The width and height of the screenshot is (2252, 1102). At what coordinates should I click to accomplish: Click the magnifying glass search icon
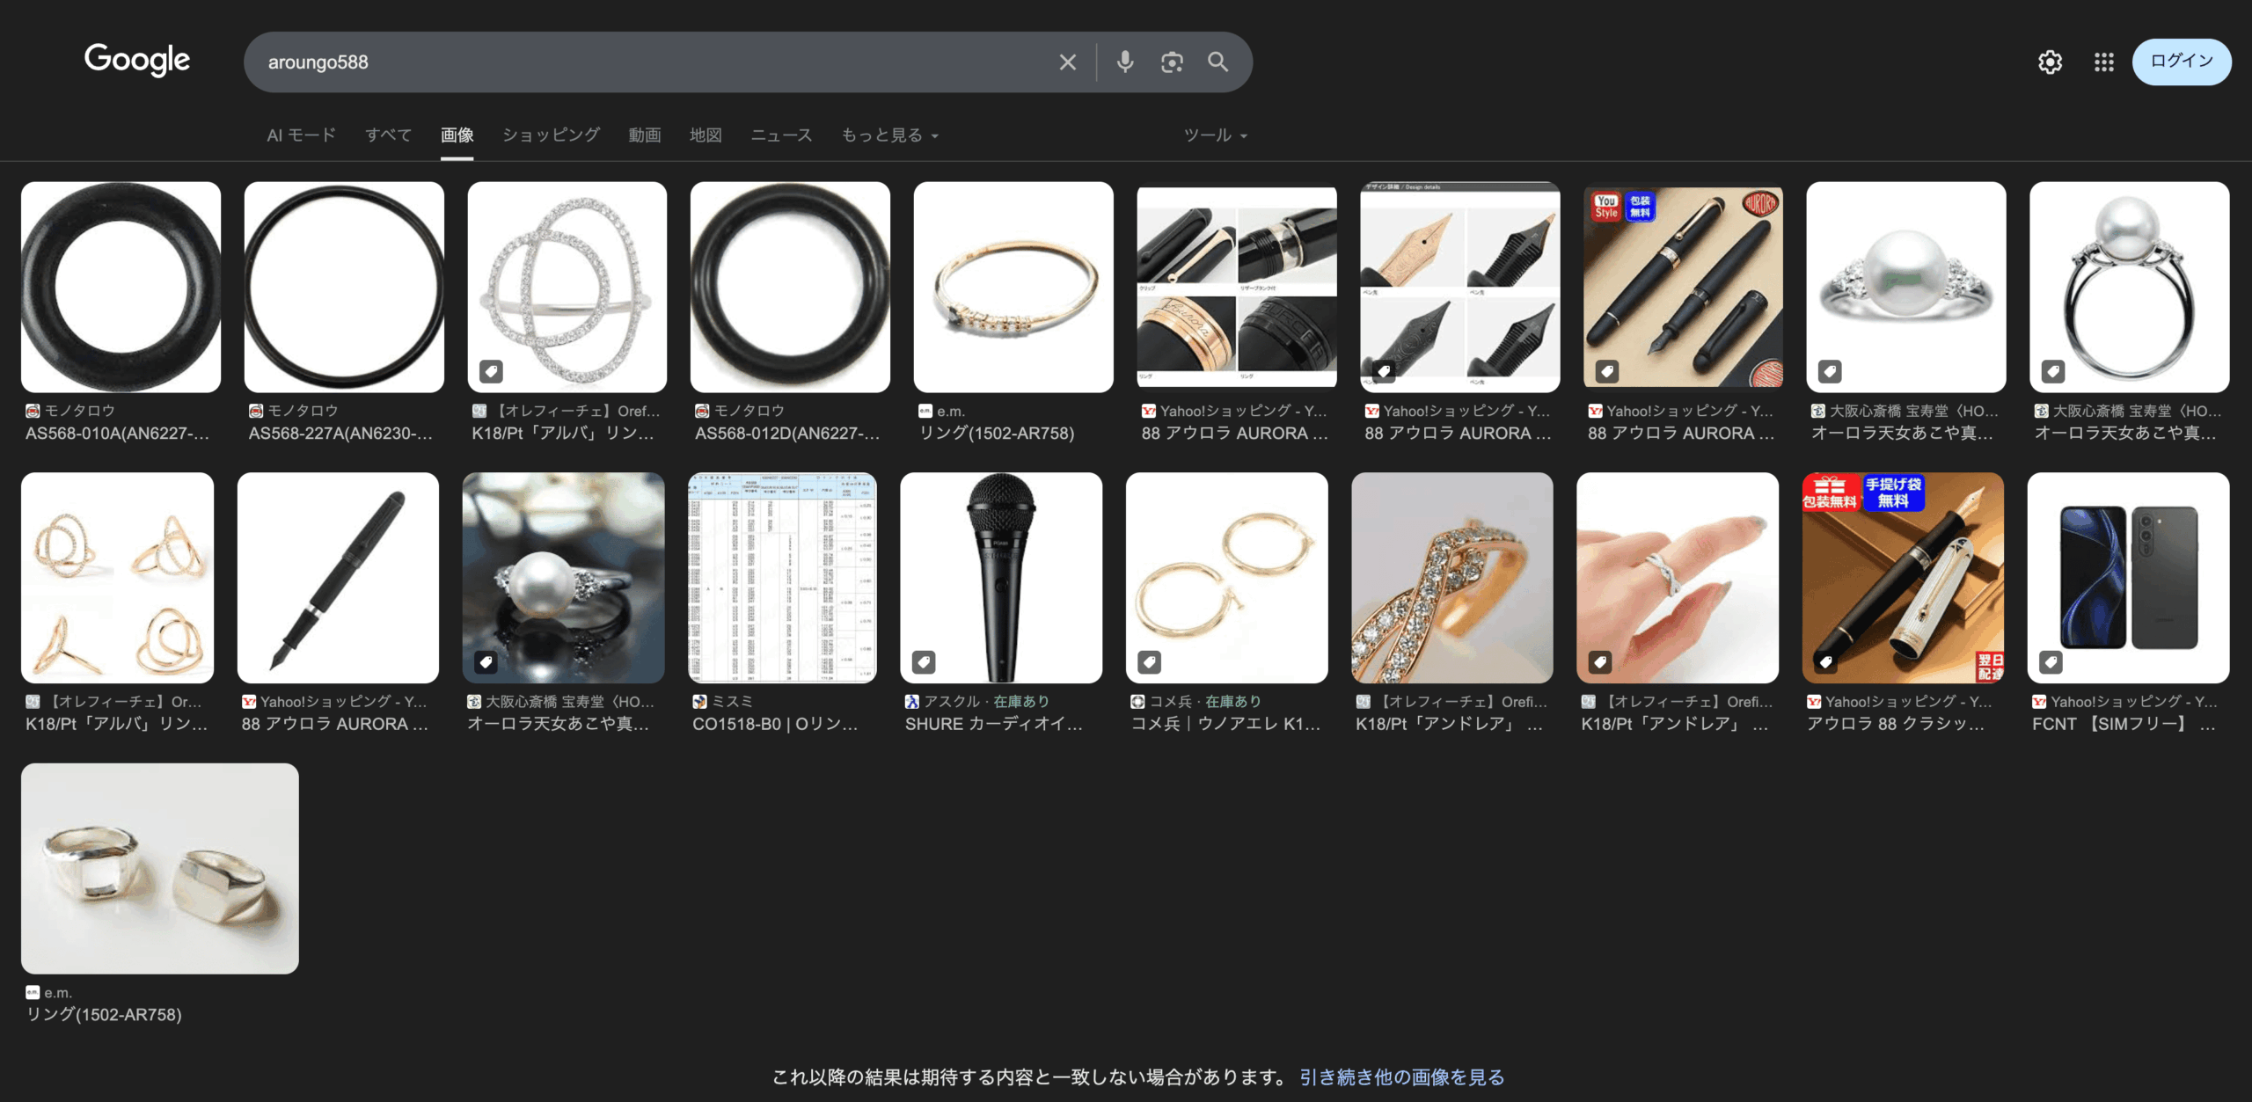click(1217, 62)
